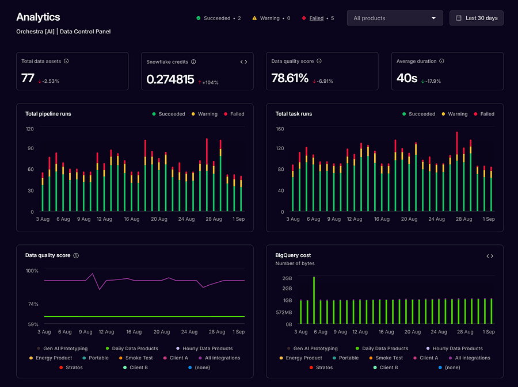
Task: Expand the dropdown arrow of All products selector
Action: coord(433,18)
